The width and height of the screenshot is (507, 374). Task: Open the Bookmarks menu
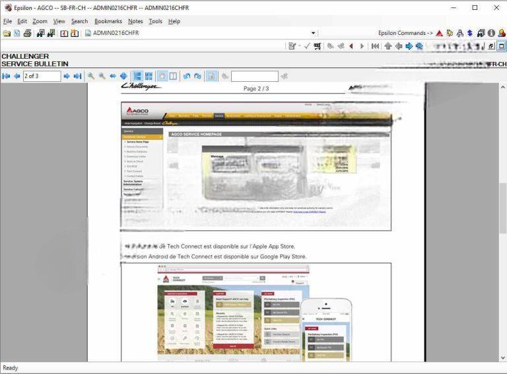pos(108,21)
